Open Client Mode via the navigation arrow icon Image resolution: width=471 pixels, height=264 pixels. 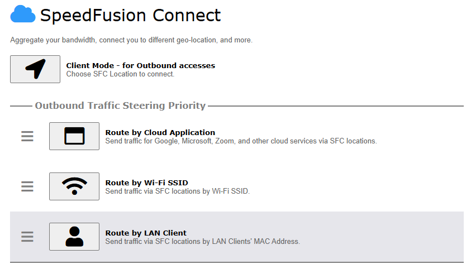(x=35, y=69)
